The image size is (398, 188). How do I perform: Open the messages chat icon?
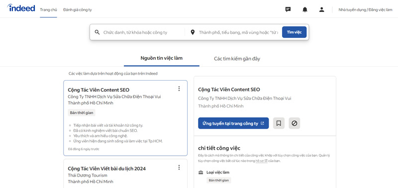(288, 9)
